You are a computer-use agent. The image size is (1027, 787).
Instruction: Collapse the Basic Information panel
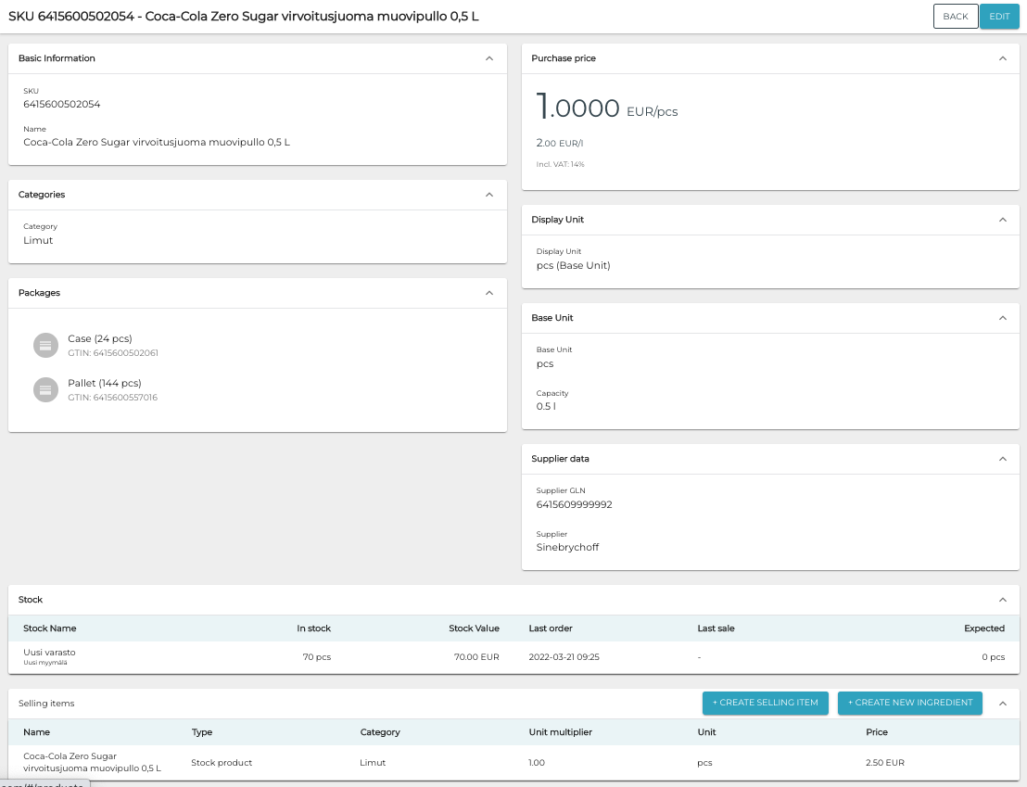click(489, 58)
